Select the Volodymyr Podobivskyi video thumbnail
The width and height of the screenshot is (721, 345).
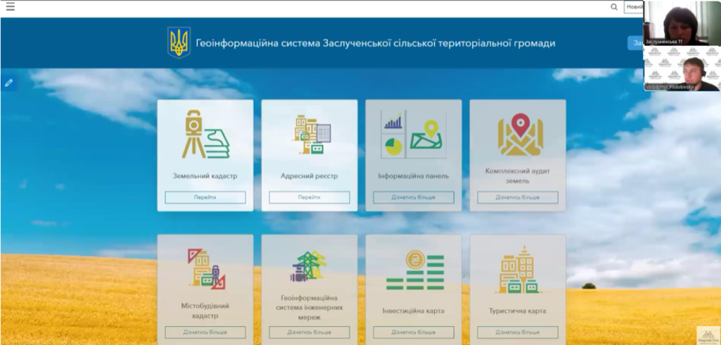coord(682,69)
